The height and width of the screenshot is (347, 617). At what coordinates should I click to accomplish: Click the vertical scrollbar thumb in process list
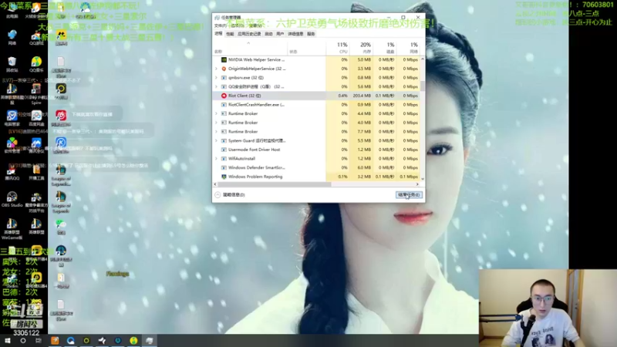(x=423, y=86)
